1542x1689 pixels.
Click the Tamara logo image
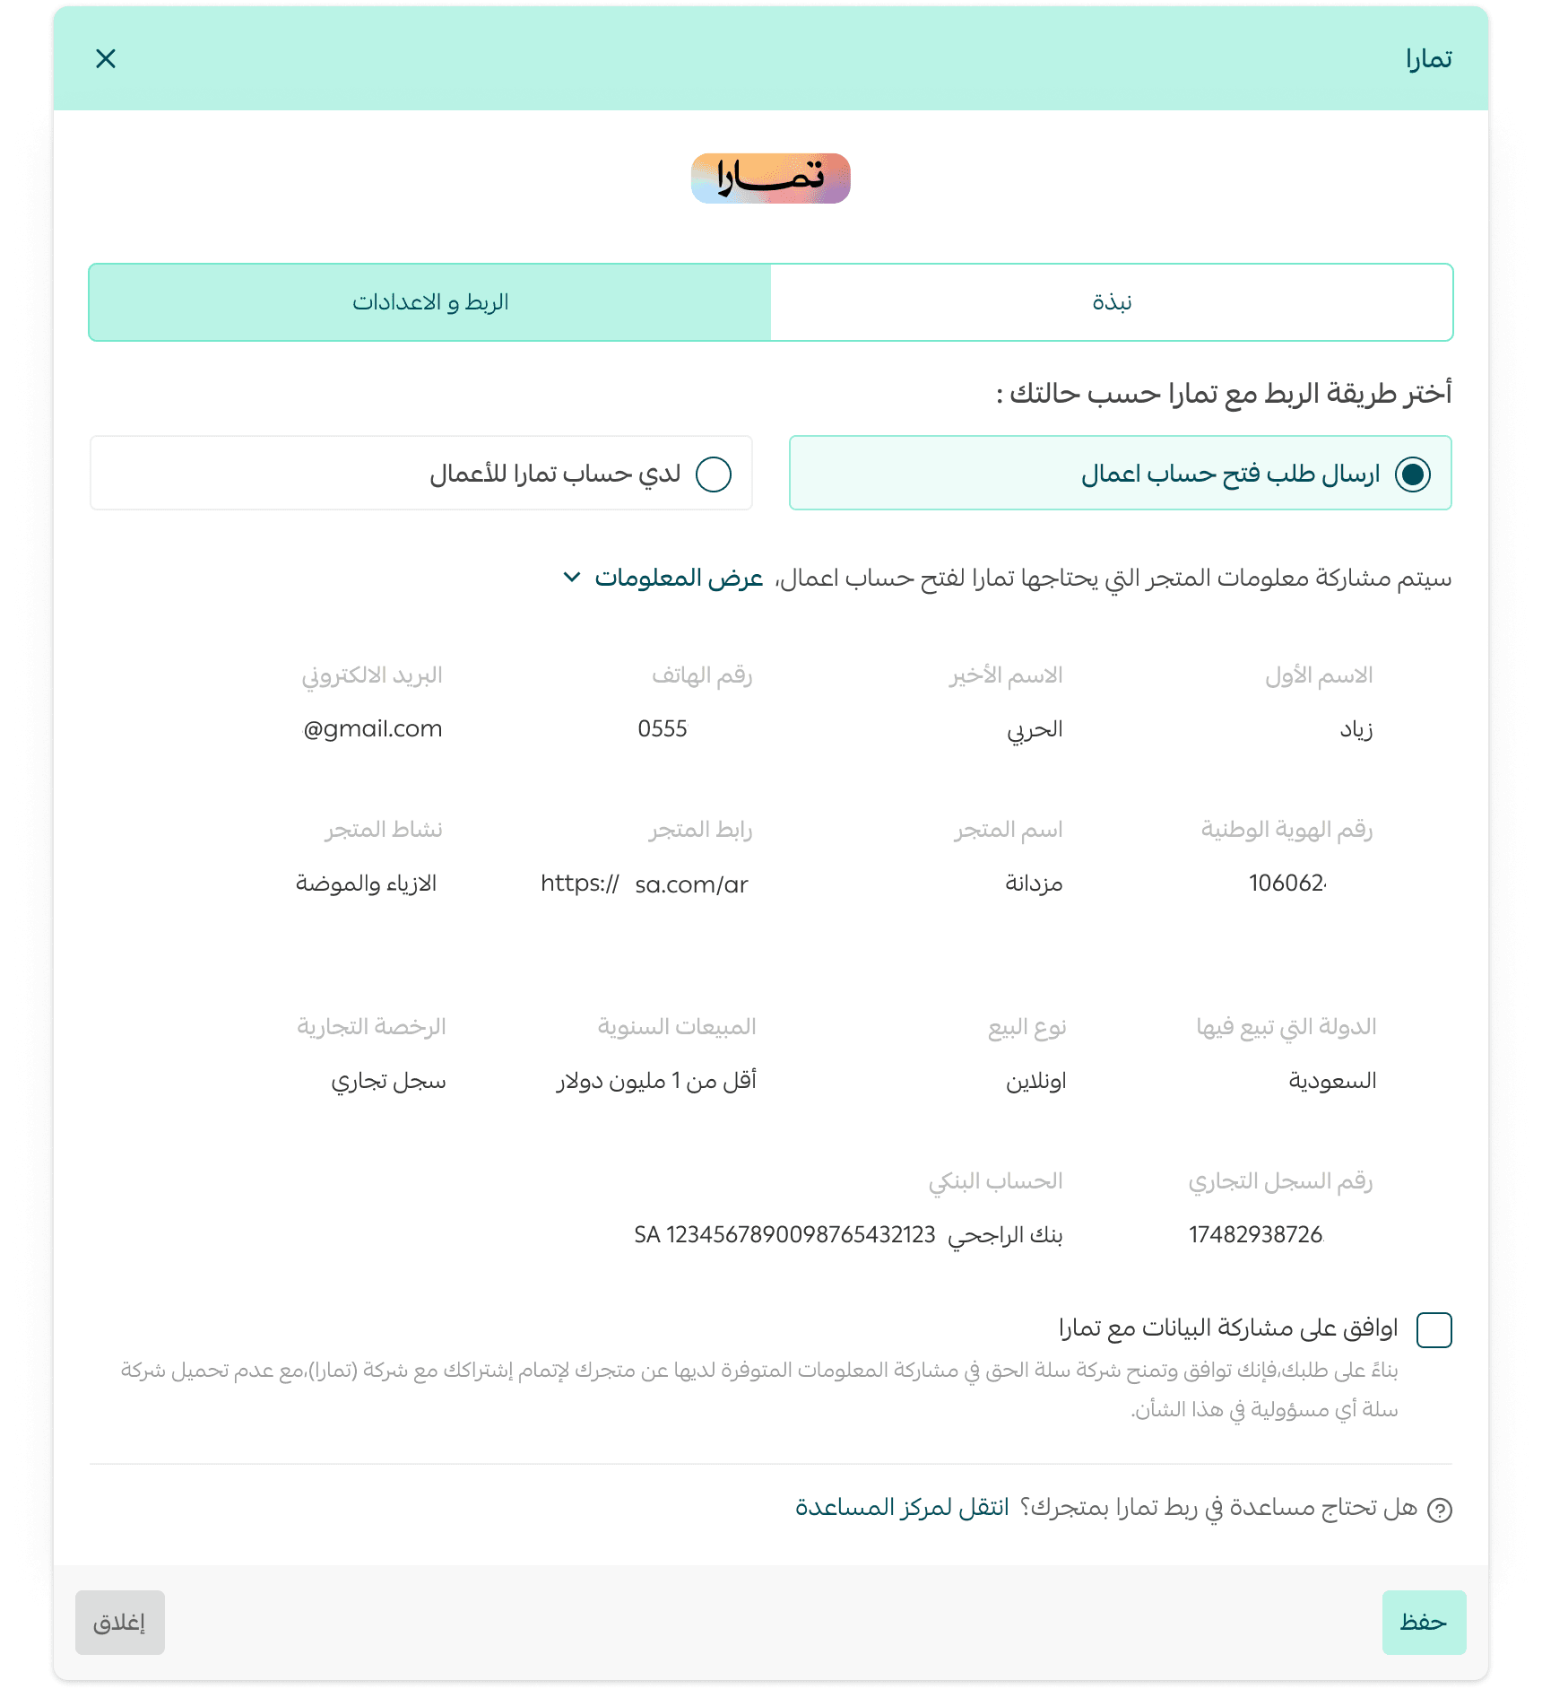click(770, 178)
